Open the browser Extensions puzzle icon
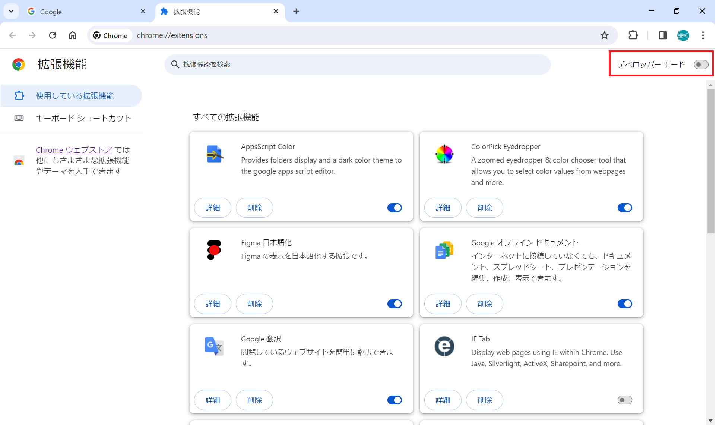This screenshot has height=425, width=716. pyautogui.click(x=633, y=35)
